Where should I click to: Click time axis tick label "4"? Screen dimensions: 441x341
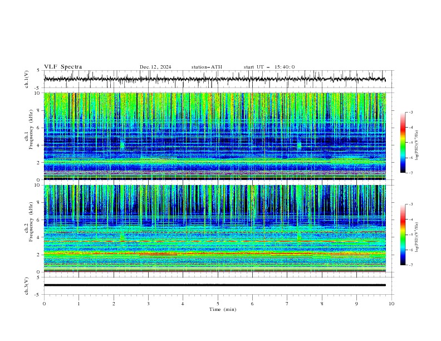tap(183, 304)
